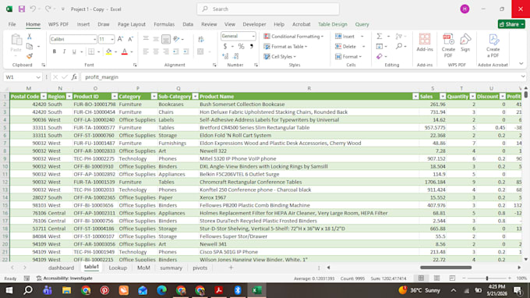Switch to Page Break Preview view
Screen dimensions: 530x298
pos(452,278)
